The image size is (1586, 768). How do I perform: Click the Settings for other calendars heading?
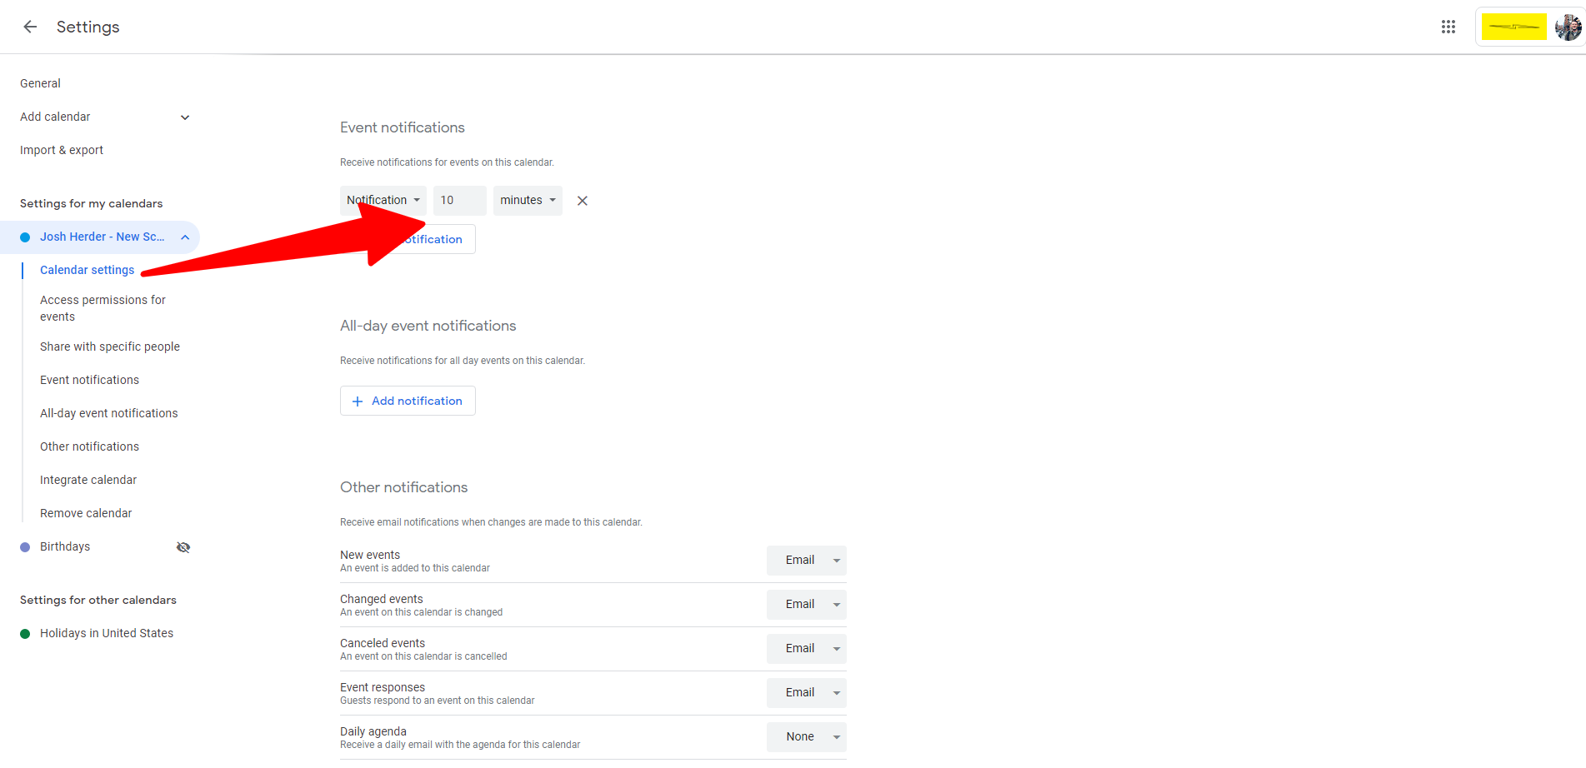coord(98,600)
